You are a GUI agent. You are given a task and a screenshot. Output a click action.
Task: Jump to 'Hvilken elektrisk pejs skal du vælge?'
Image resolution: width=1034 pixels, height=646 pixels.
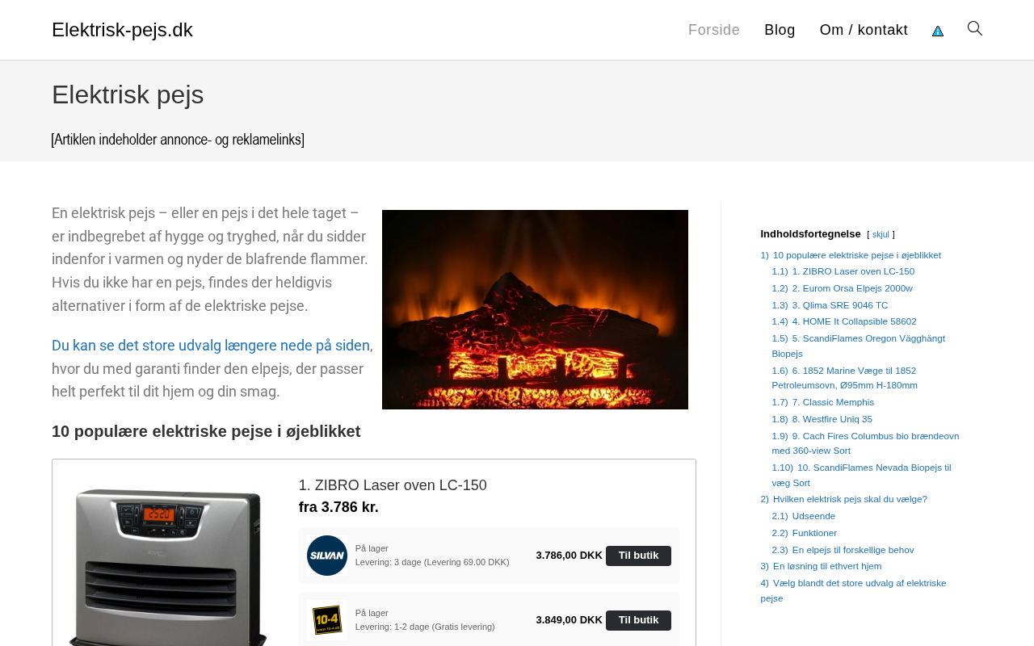pos(843,499)
